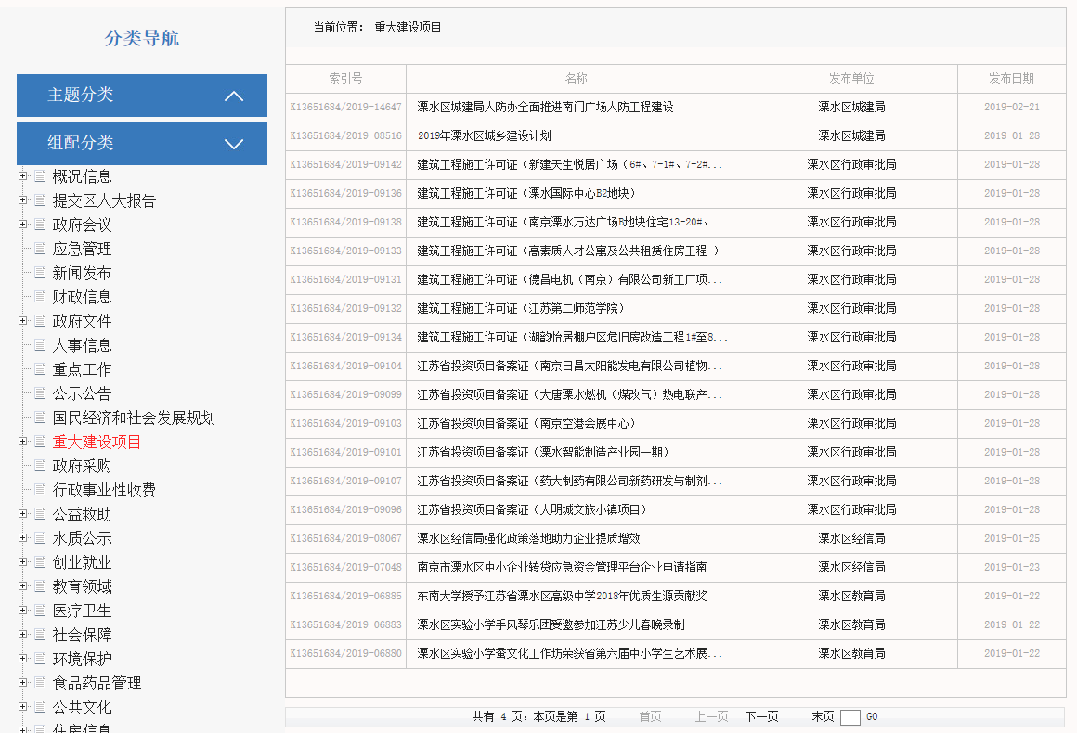This screenshot has height=733, width=1077.
Task: Click document icon beside 公示公告
Action: (x=40, y=393)
